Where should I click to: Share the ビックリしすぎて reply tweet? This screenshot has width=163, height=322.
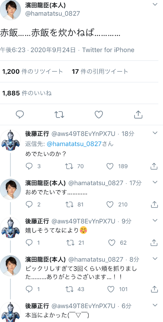154,289
